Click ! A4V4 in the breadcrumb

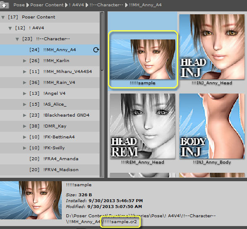[x=76, y=5]
